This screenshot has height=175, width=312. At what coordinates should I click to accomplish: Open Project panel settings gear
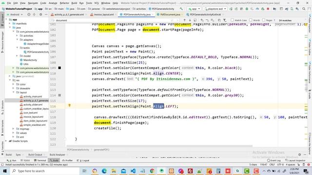[x=40, y=15]
